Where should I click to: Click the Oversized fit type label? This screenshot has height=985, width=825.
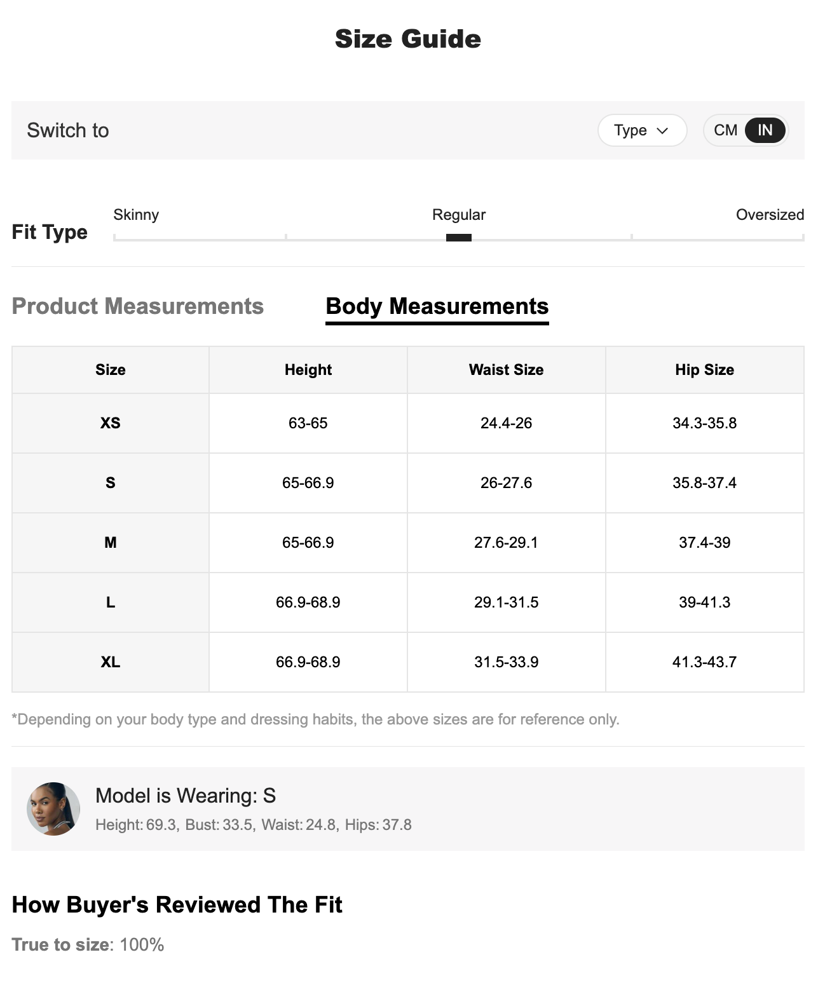coord(769,215)
